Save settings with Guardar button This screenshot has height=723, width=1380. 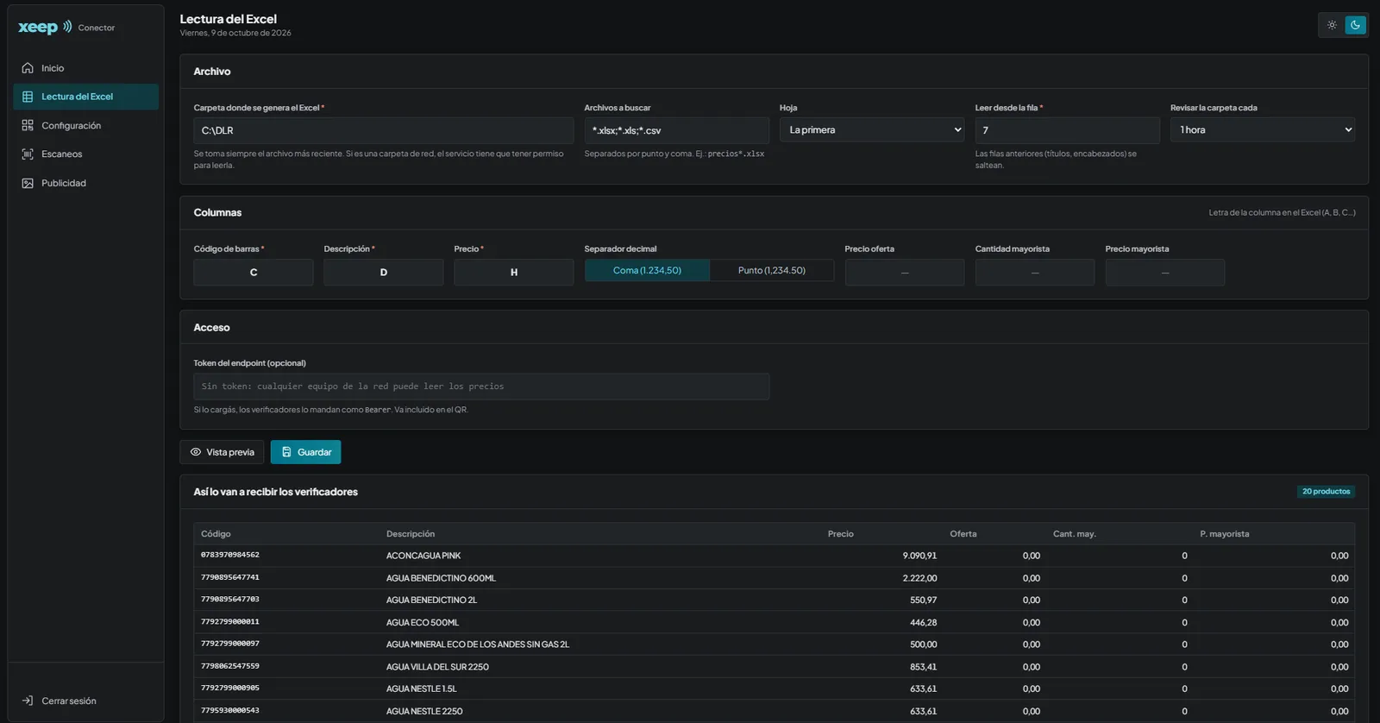pyautogui.click(x=305, y=452)
